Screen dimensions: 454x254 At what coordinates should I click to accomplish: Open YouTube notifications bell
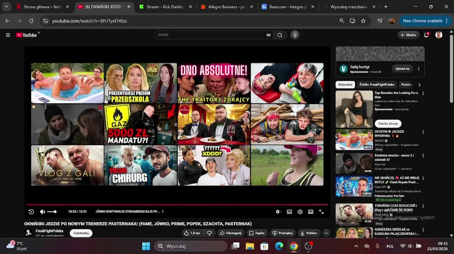(x=426, y=35)
